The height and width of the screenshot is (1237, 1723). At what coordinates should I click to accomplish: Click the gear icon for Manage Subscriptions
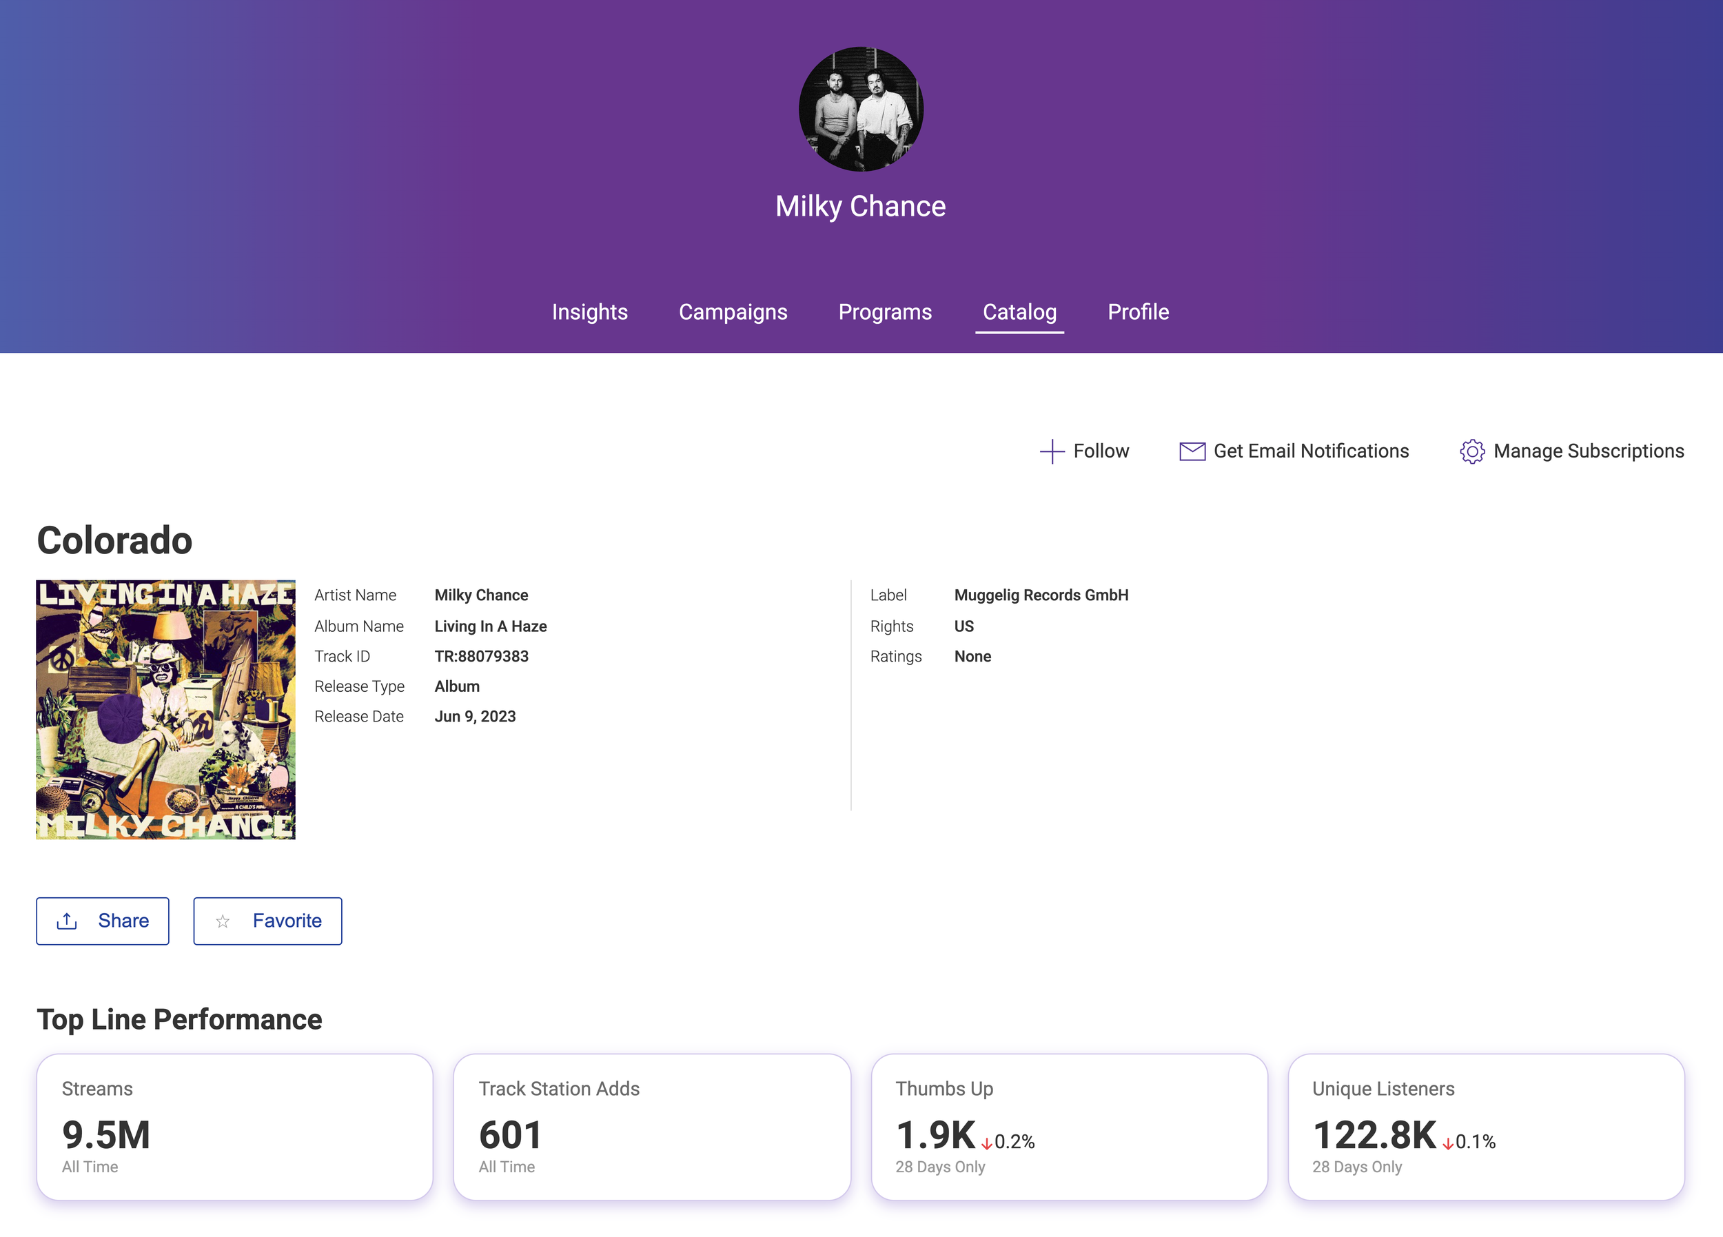tap(1471, 451)
